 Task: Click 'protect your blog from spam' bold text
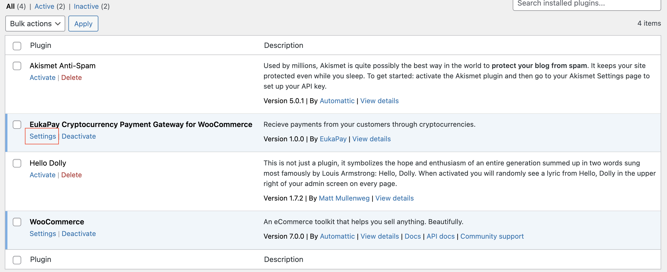[539, 66]
